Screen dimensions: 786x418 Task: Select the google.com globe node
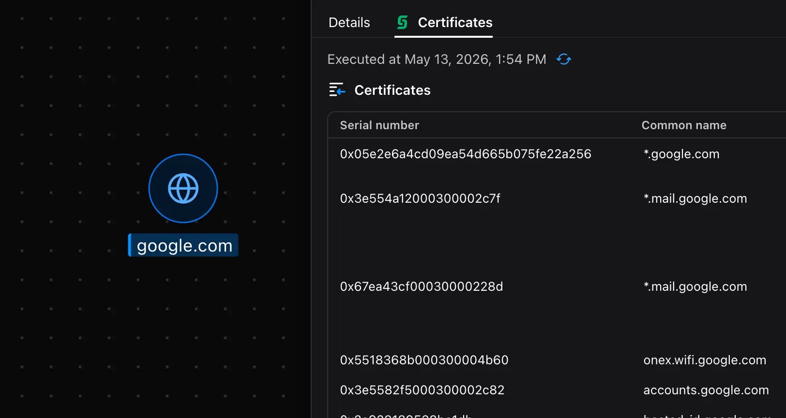(x=183, y=188)
